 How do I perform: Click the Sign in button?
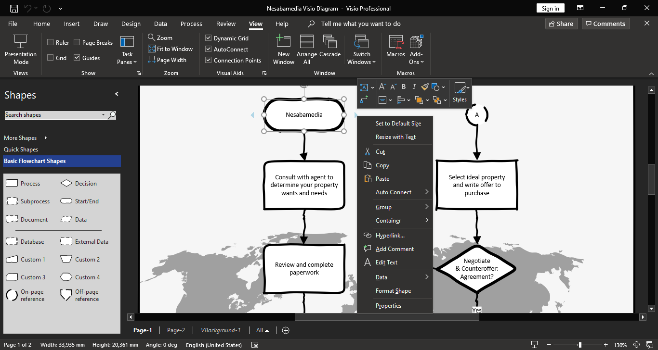550,8
